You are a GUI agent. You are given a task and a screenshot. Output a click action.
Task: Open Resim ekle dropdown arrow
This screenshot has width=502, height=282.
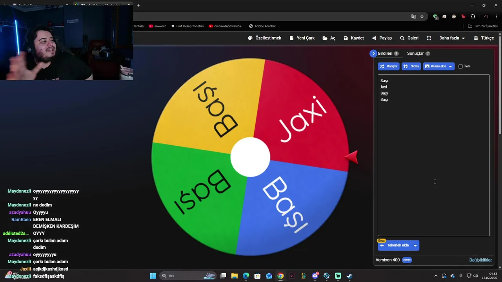tap(451, 66)
